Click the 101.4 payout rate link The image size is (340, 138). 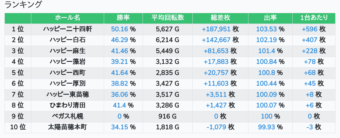click(267, 51)
